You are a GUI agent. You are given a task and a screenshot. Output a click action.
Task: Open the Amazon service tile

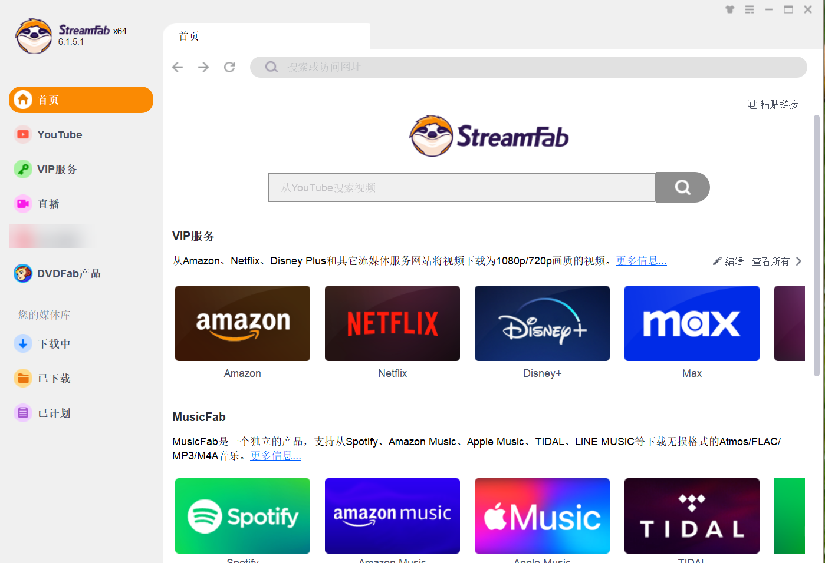coord(242,323)
